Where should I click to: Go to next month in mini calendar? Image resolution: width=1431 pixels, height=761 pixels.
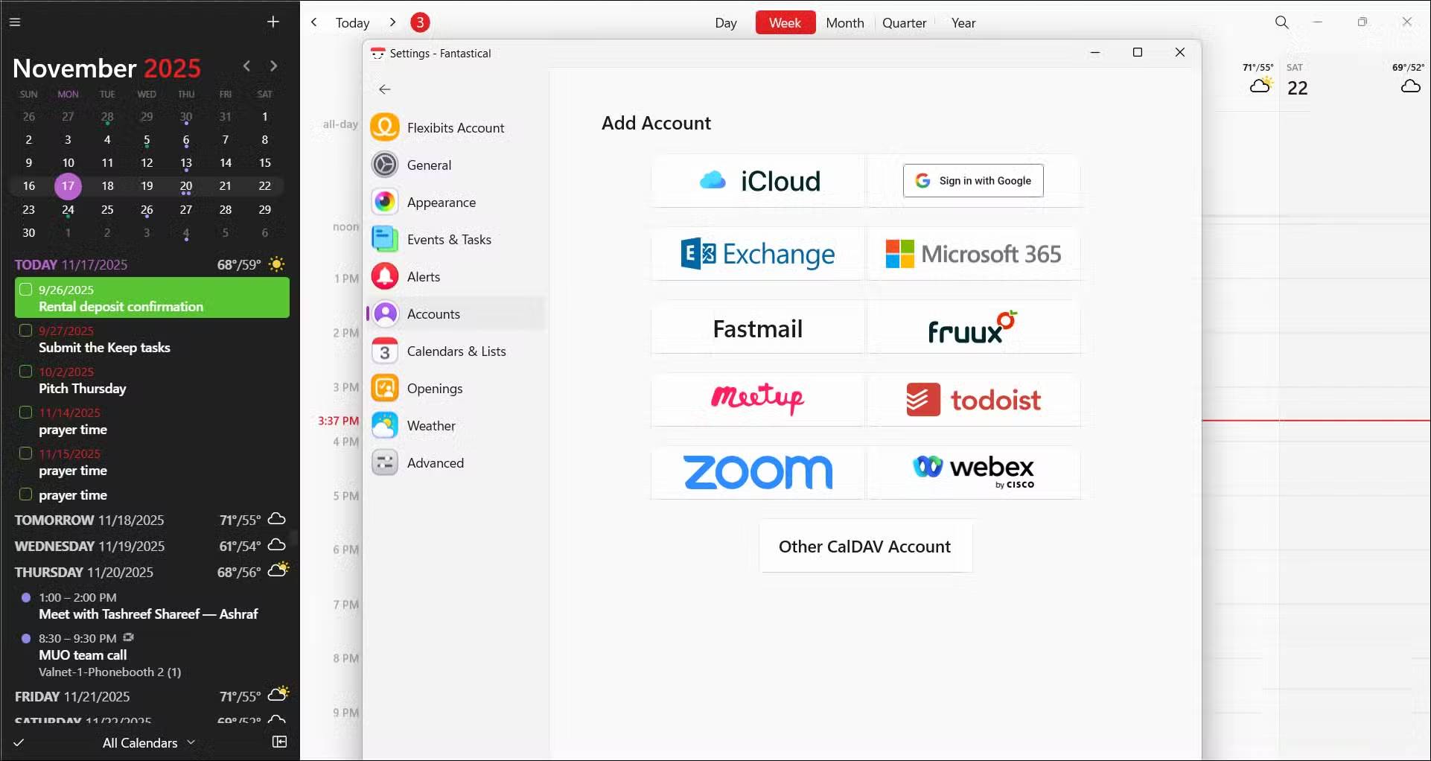(274, 66)
